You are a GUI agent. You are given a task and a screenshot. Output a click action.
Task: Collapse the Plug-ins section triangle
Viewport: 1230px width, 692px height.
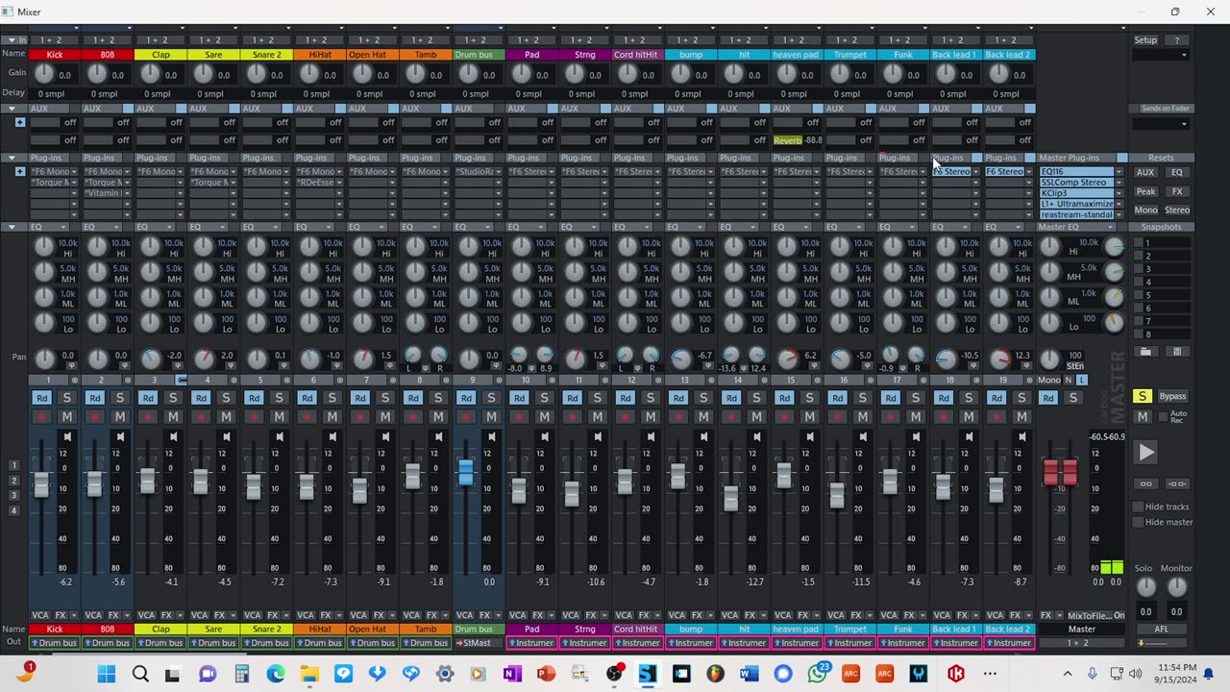pos(12,158)
